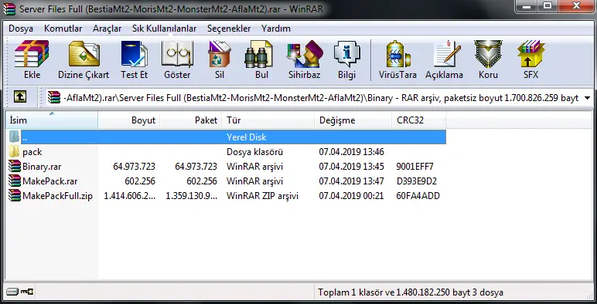Open the Komutlar menu

(63, 29)
